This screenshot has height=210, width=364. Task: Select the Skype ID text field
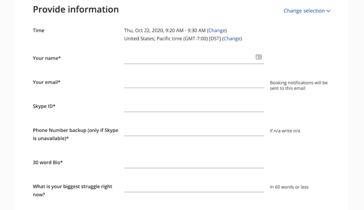pyautogui.click(x=194, y=106)
